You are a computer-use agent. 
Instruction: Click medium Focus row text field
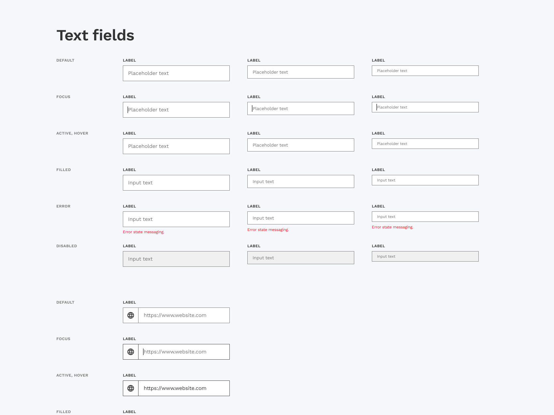pos(300,108)
